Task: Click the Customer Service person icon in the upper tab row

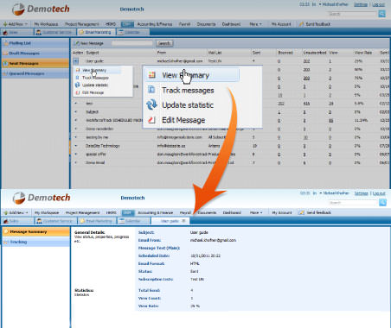Action: click(x=39, y=32)
